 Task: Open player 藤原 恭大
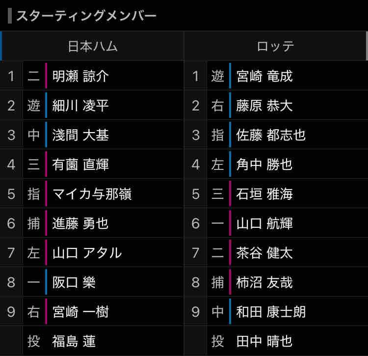click(x=264, y=106)
